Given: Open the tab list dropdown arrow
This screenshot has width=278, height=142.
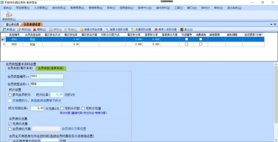Looking at the screenshot, I should point(271,24).
